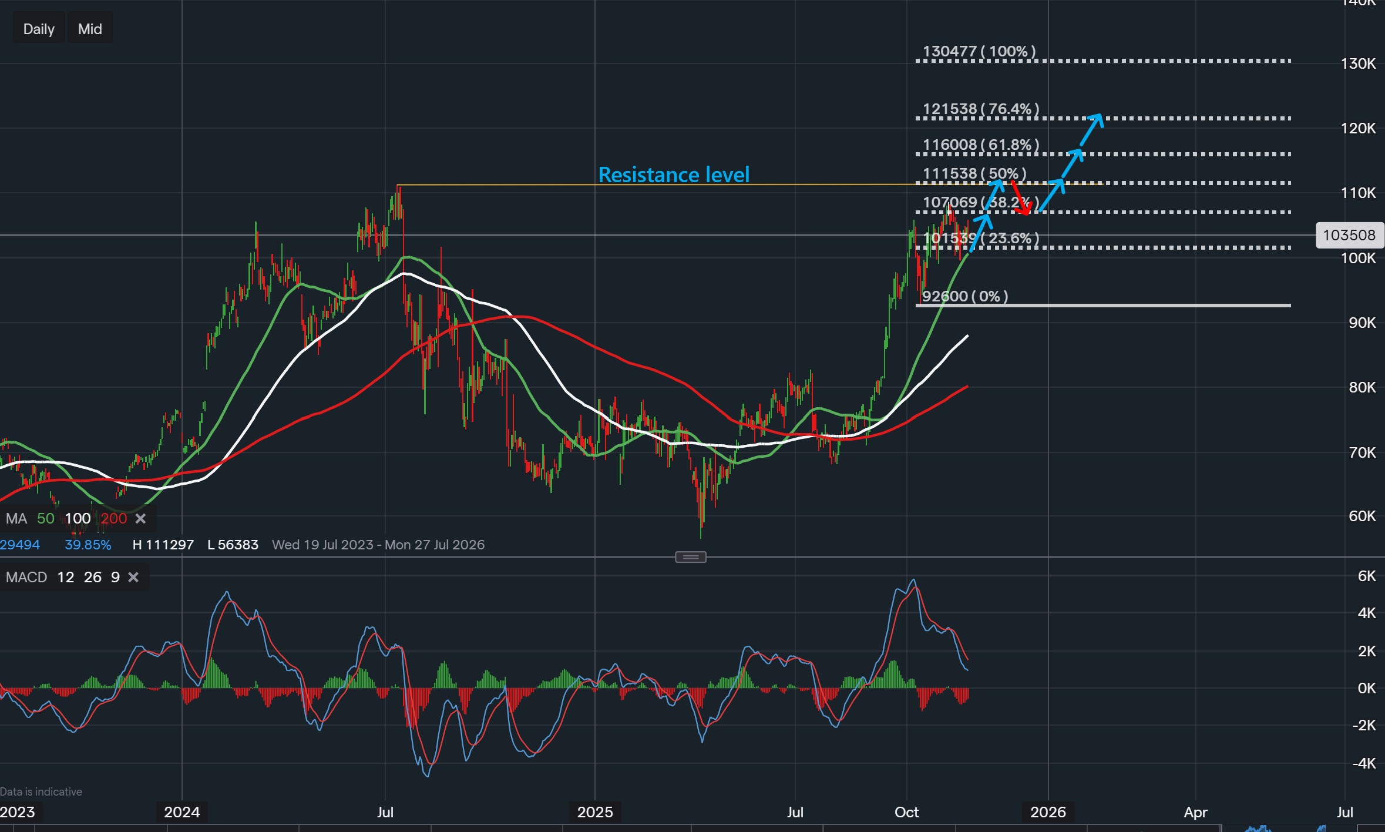This screenshot has height=832, width=1385.
Task: Remove the MACD indicator via its X icon
Action: pyautogui.click(x=133, y=577)
